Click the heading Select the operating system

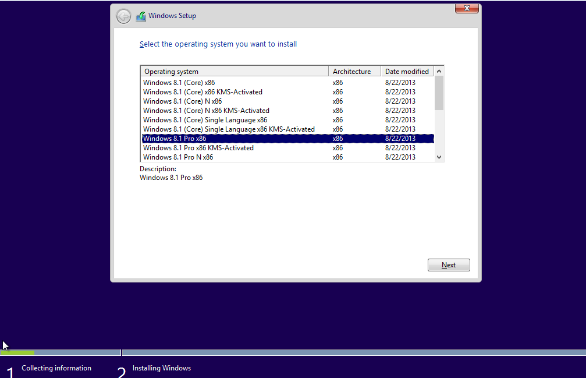pyautogui.click(x=218, y=44)
